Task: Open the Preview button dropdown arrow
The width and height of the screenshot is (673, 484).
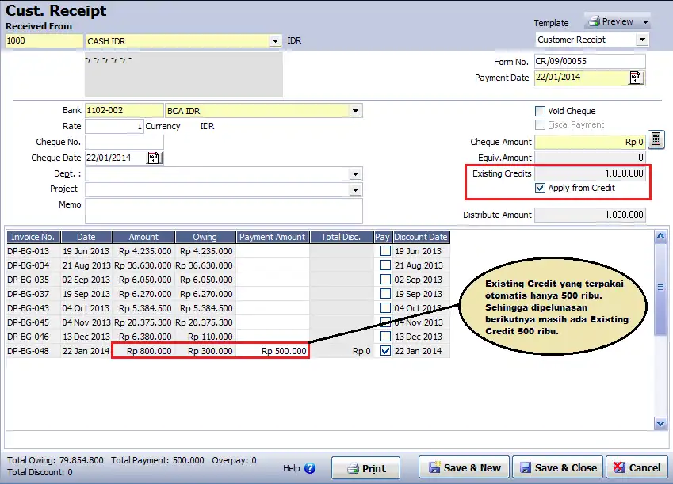Action: tap(645, 22)
